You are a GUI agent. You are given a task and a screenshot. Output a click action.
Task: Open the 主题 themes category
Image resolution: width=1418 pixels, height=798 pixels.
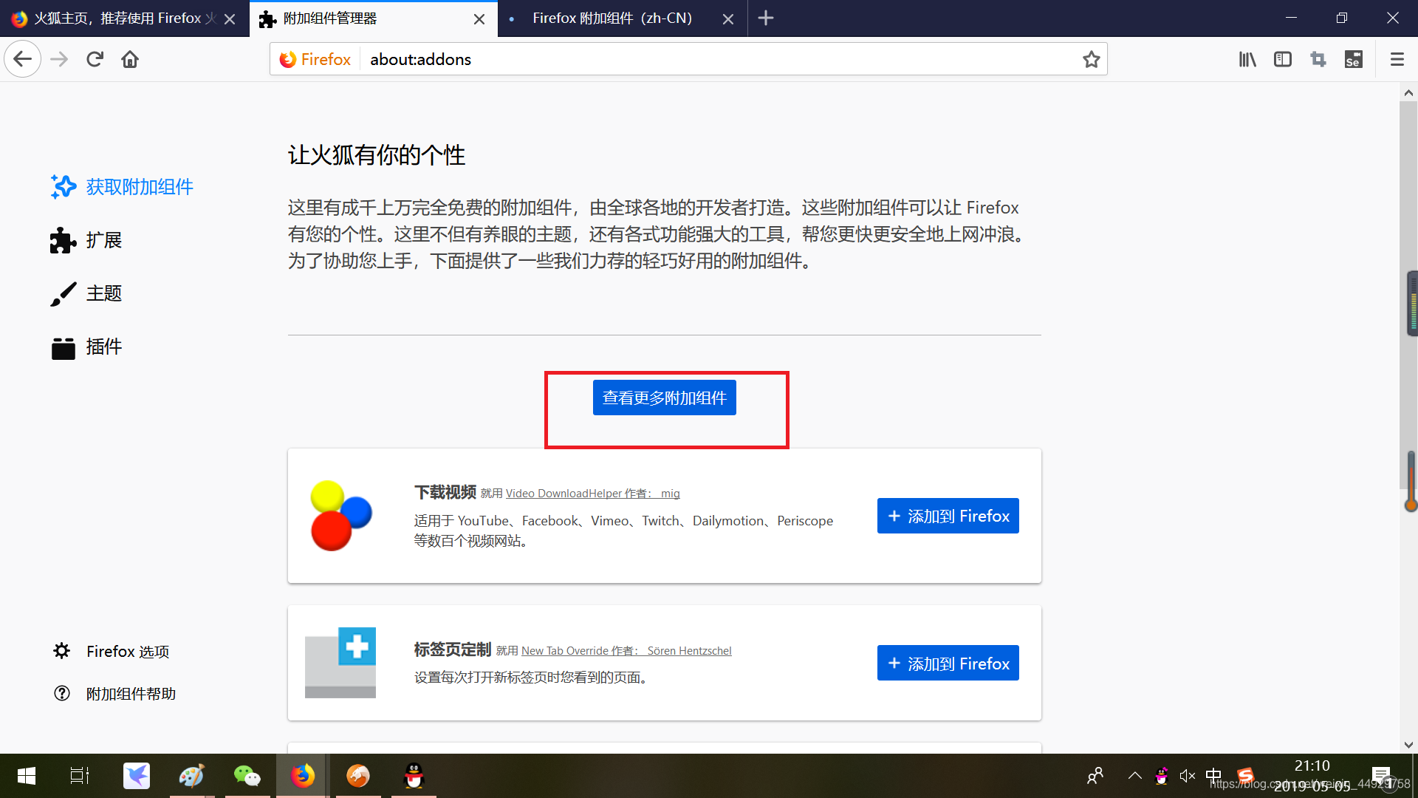[x=86, y=293]
